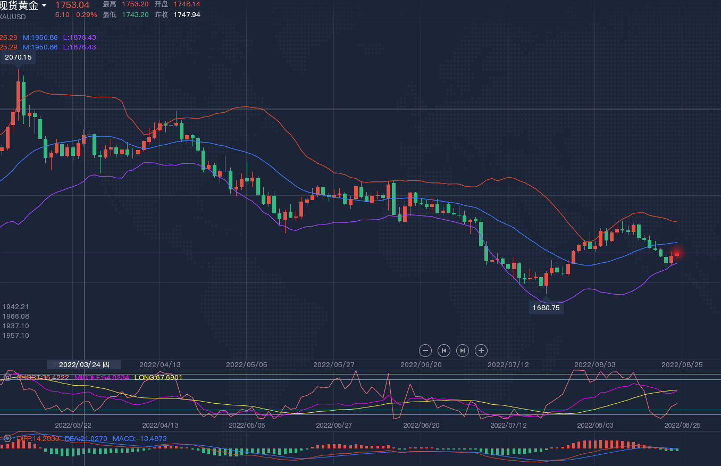Click the 最高 1753.20 daily high value
The height and width of the screenshot is (466, 721).
tap(135, 4)
